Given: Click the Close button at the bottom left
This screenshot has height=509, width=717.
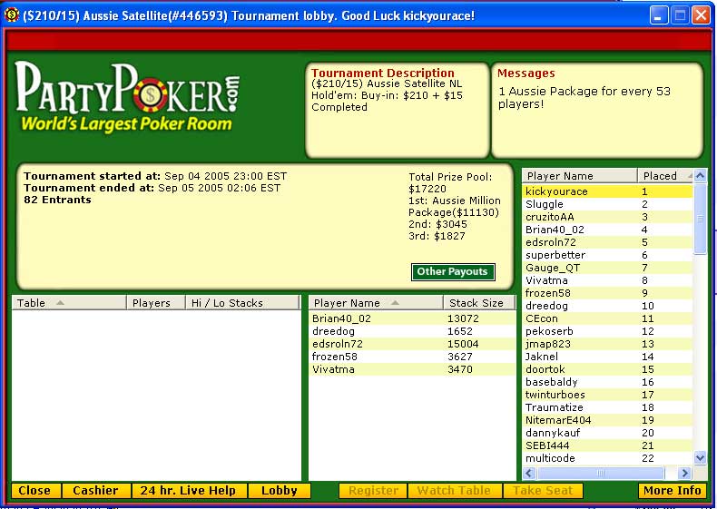Looking at the screenshot, I should (x=35, y=491).
